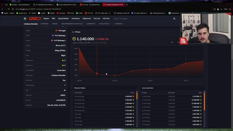Switch to Evo Lab - Evolutions Builder tab
The width and height of the screenshot is (233, 131).
(x=90, y=5)
